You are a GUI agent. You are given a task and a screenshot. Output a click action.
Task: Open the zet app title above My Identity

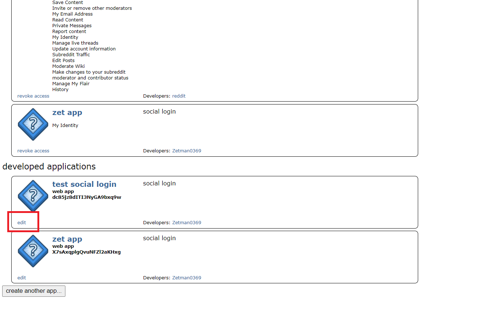coord(67,112)
